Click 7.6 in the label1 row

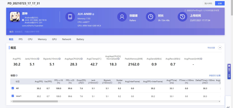click(x=81, y=96)
